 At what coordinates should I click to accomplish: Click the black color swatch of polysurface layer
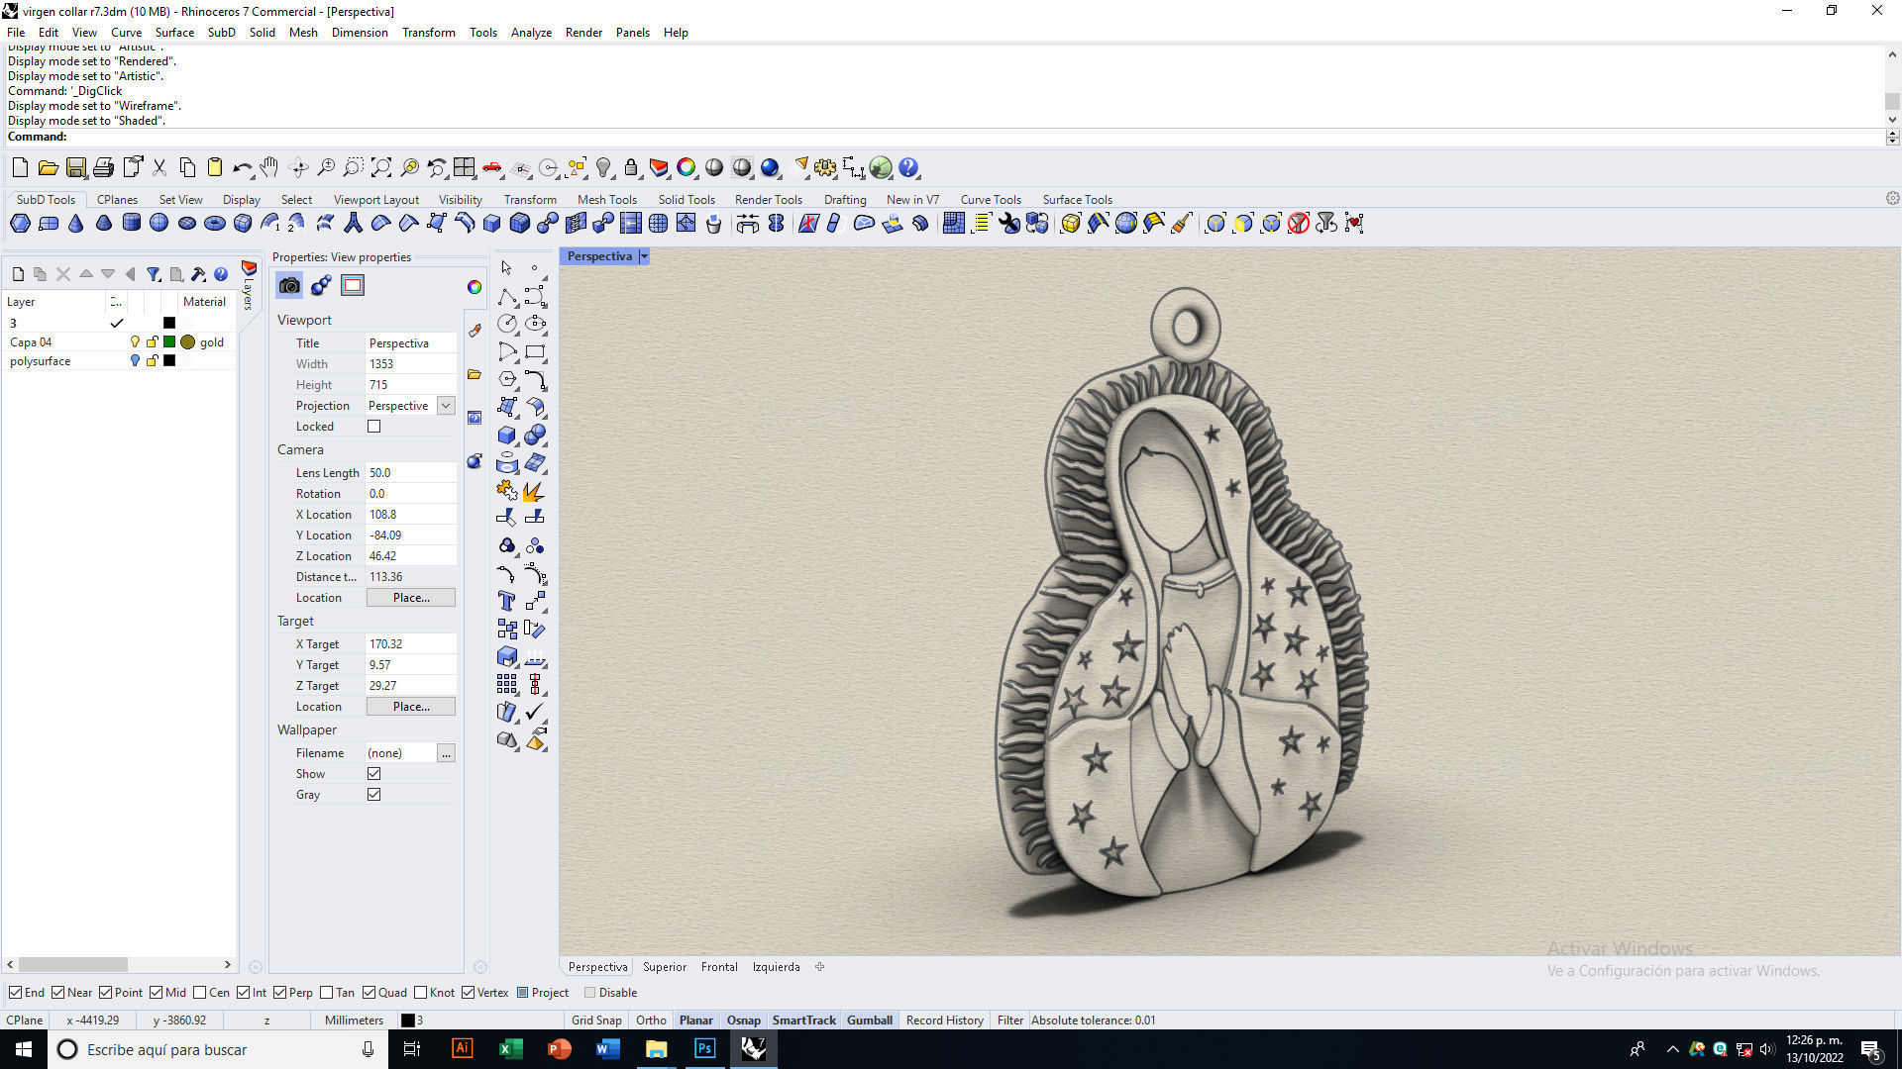pyautogui.click(x=169, y=361)
